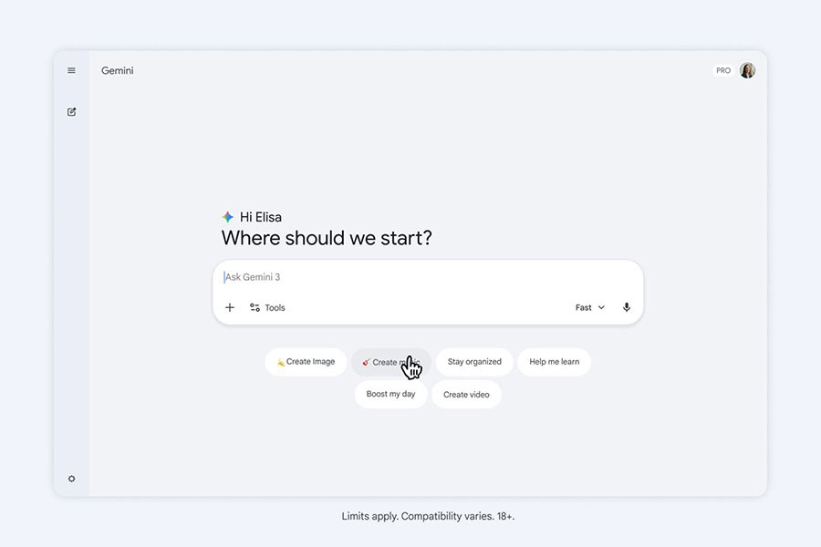This screenshot has height=547, width=821.
Task: Open the hamburger main menu
Action: [71, 70]
